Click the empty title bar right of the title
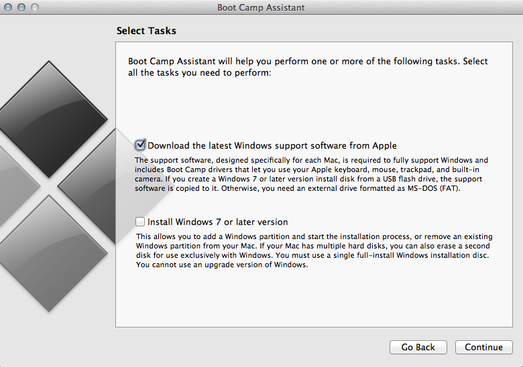Screen dimensions: 523x367 (x=416, y=8)
